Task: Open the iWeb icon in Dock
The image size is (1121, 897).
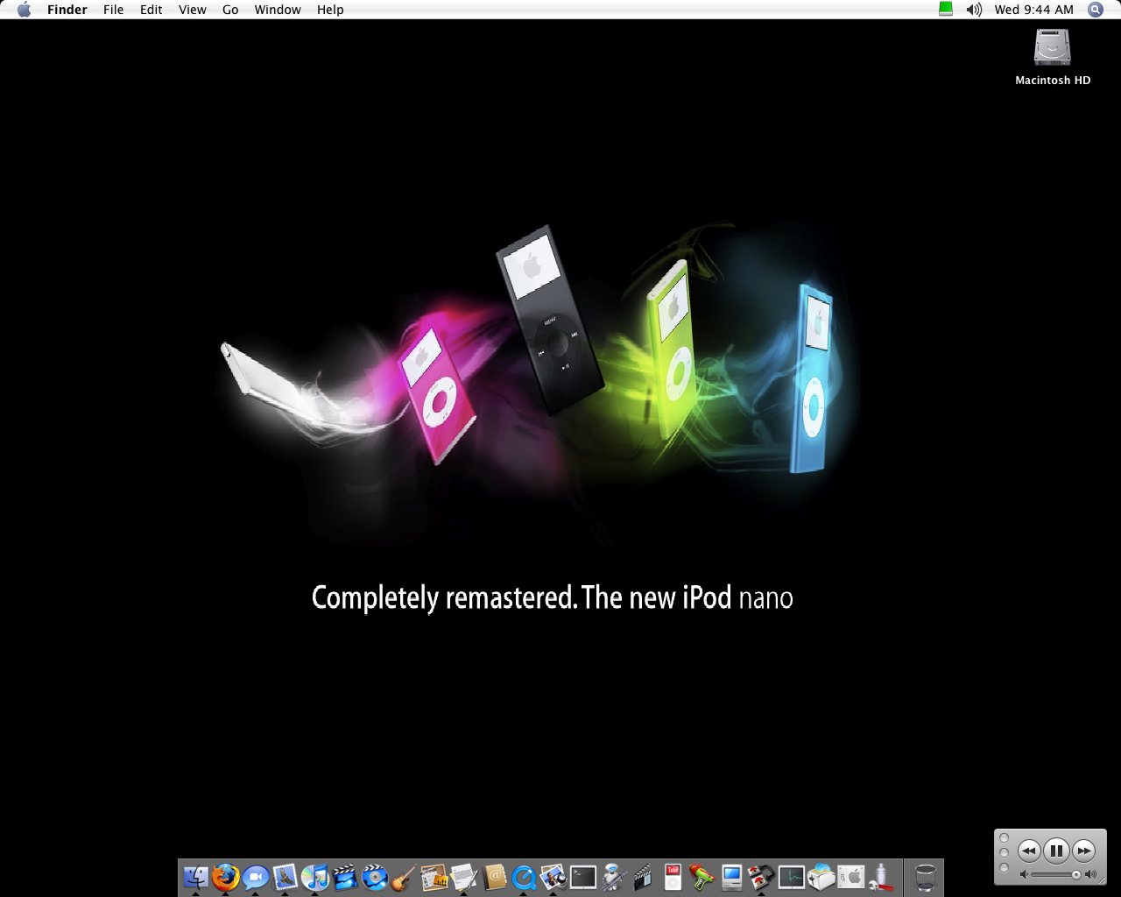Action: (x=434, y=876)
